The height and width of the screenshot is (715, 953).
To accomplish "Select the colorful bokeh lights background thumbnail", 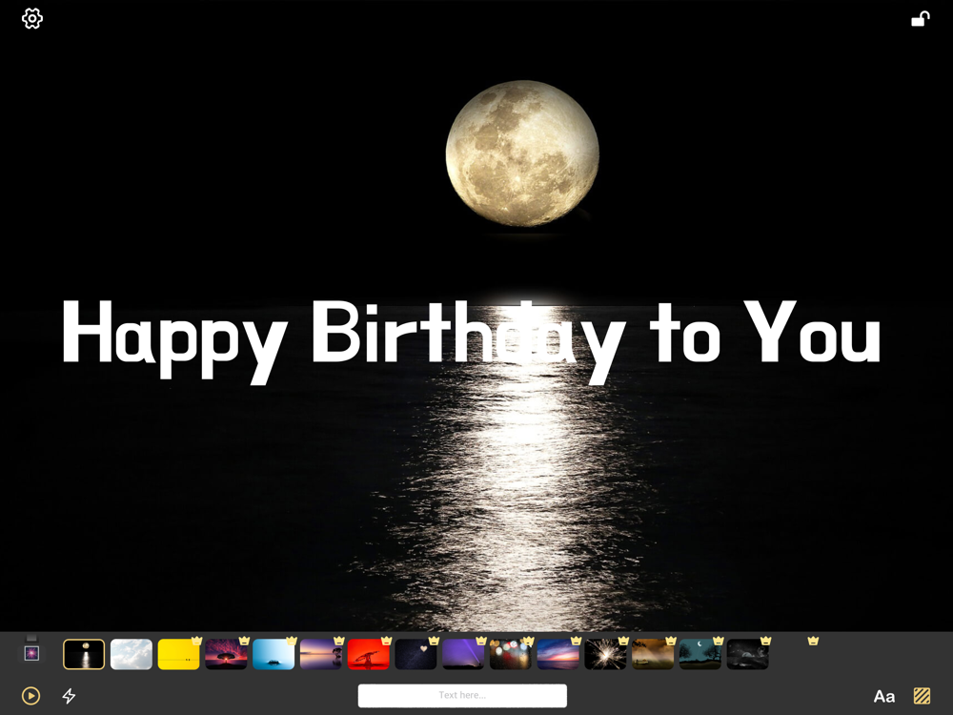I will click(x=511, y=654).
